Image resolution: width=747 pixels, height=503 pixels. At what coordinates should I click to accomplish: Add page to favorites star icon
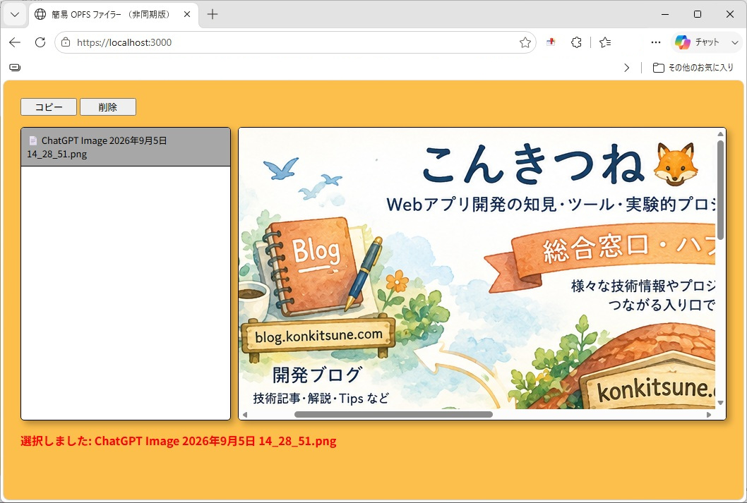[525, 42]
